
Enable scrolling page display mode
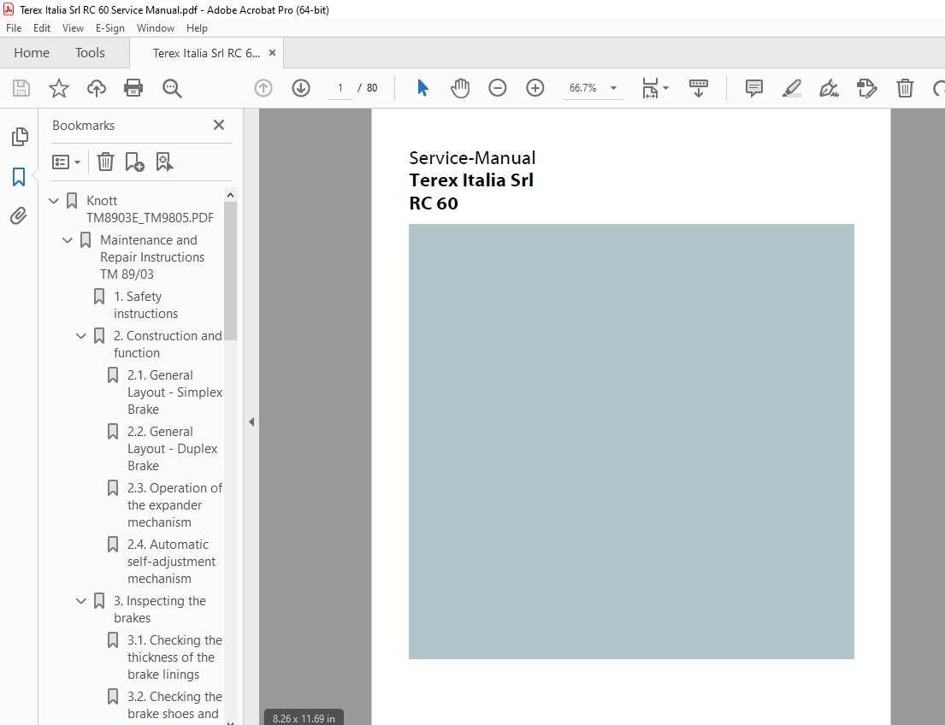coord(698,88)
